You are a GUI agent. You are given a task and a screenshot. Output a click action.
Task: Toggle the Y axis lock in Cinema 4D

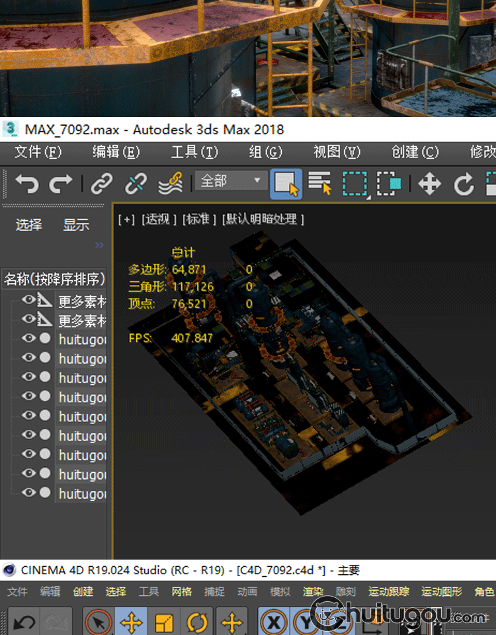306,622
